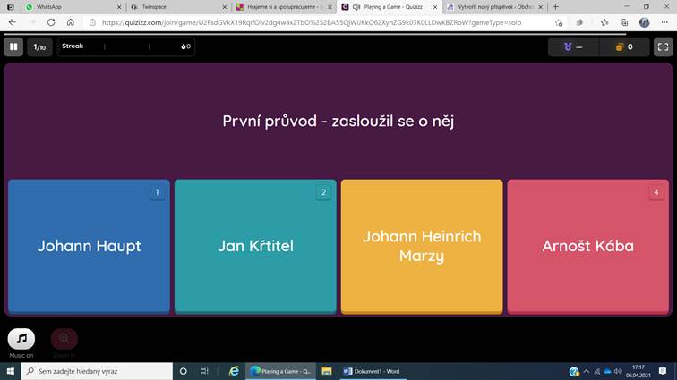Show hidden system tray icons chevron
677x380 pixels.
[586, 371]
